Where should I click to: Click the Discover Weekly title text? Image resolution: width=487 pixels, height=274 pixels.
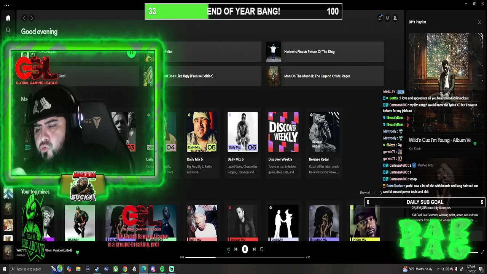coord(280,159)
